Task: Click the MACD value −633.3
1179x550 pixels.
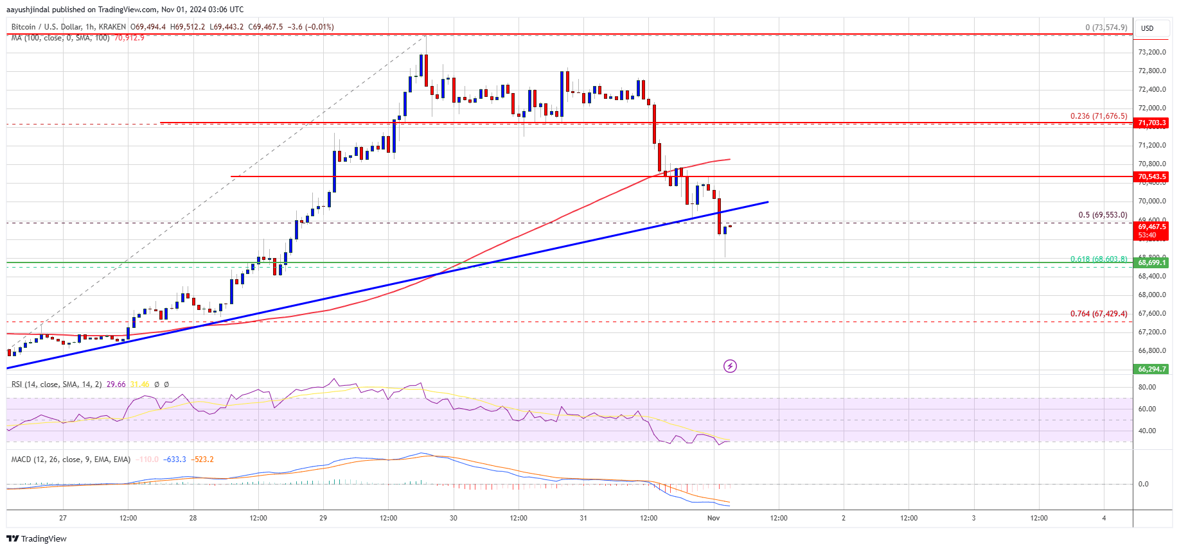Action: (175, 460)
